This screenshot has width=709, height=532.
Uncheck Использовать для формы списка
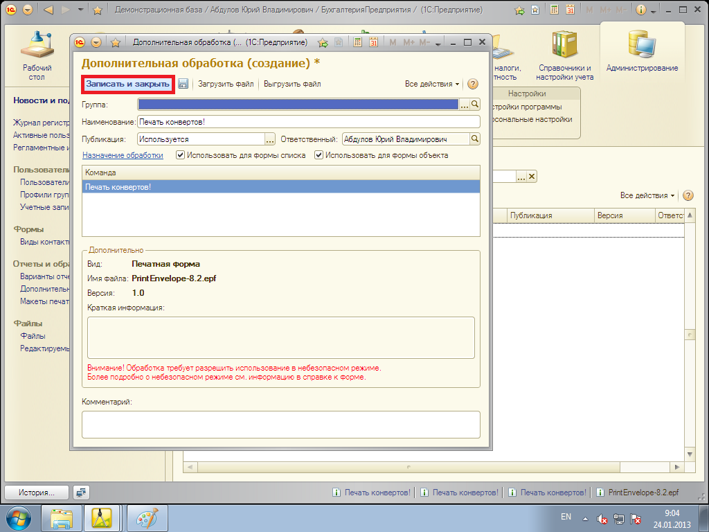tap(180, 155)
